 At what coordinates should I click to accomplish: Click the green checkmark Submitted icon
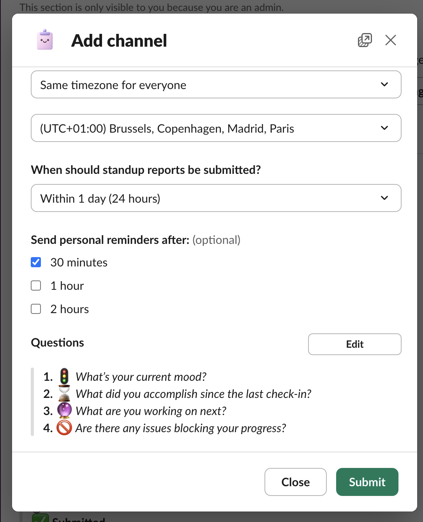40,517
